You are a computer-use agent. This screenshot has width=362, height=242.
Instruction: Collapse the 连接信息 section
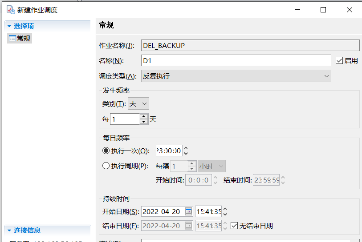[9, 230]
